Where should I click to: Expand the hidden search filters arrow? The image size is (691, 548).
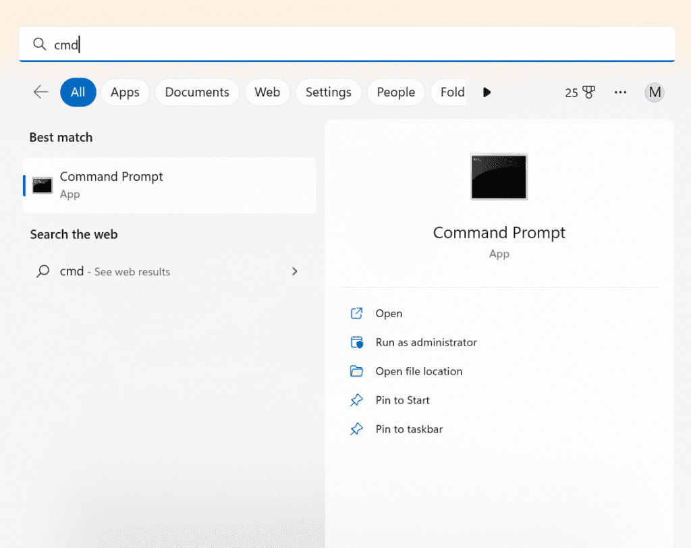(x=487, y=92)
